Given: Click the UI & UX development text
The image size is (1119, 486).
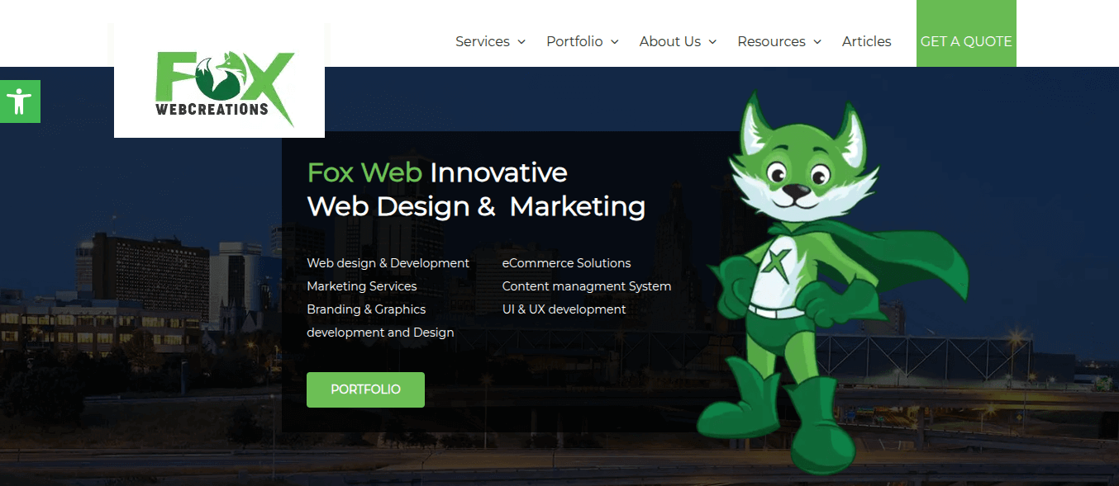Looking at the screenshot, I should pyautogui.click(x=564, y=309).
